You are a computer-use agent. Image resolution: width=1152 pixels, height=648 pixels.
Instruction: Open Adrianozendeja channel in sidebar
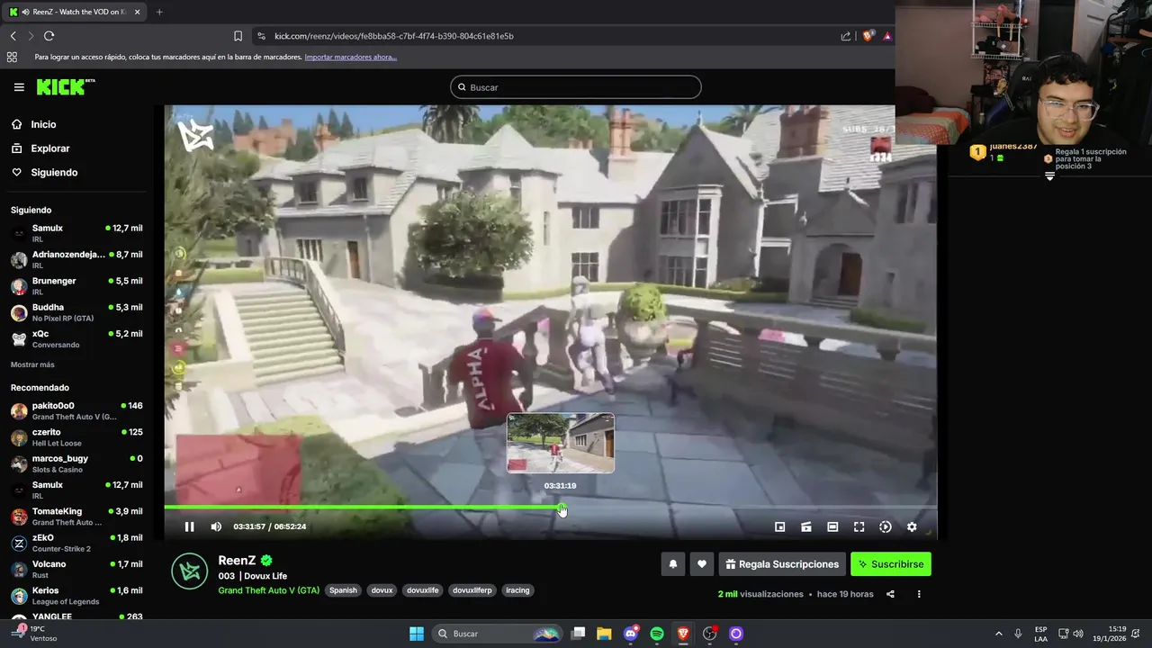[x=76, y=260]
